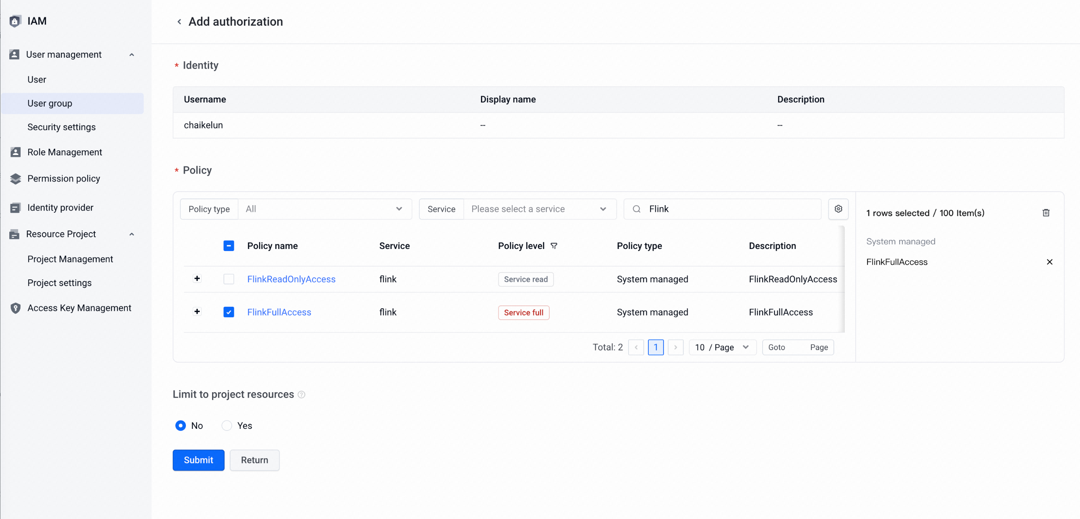Image resolution: width=1080 pixels, height=519 pixels.
Task: Click the Permission policy layers icon
Action: (16, 179)
